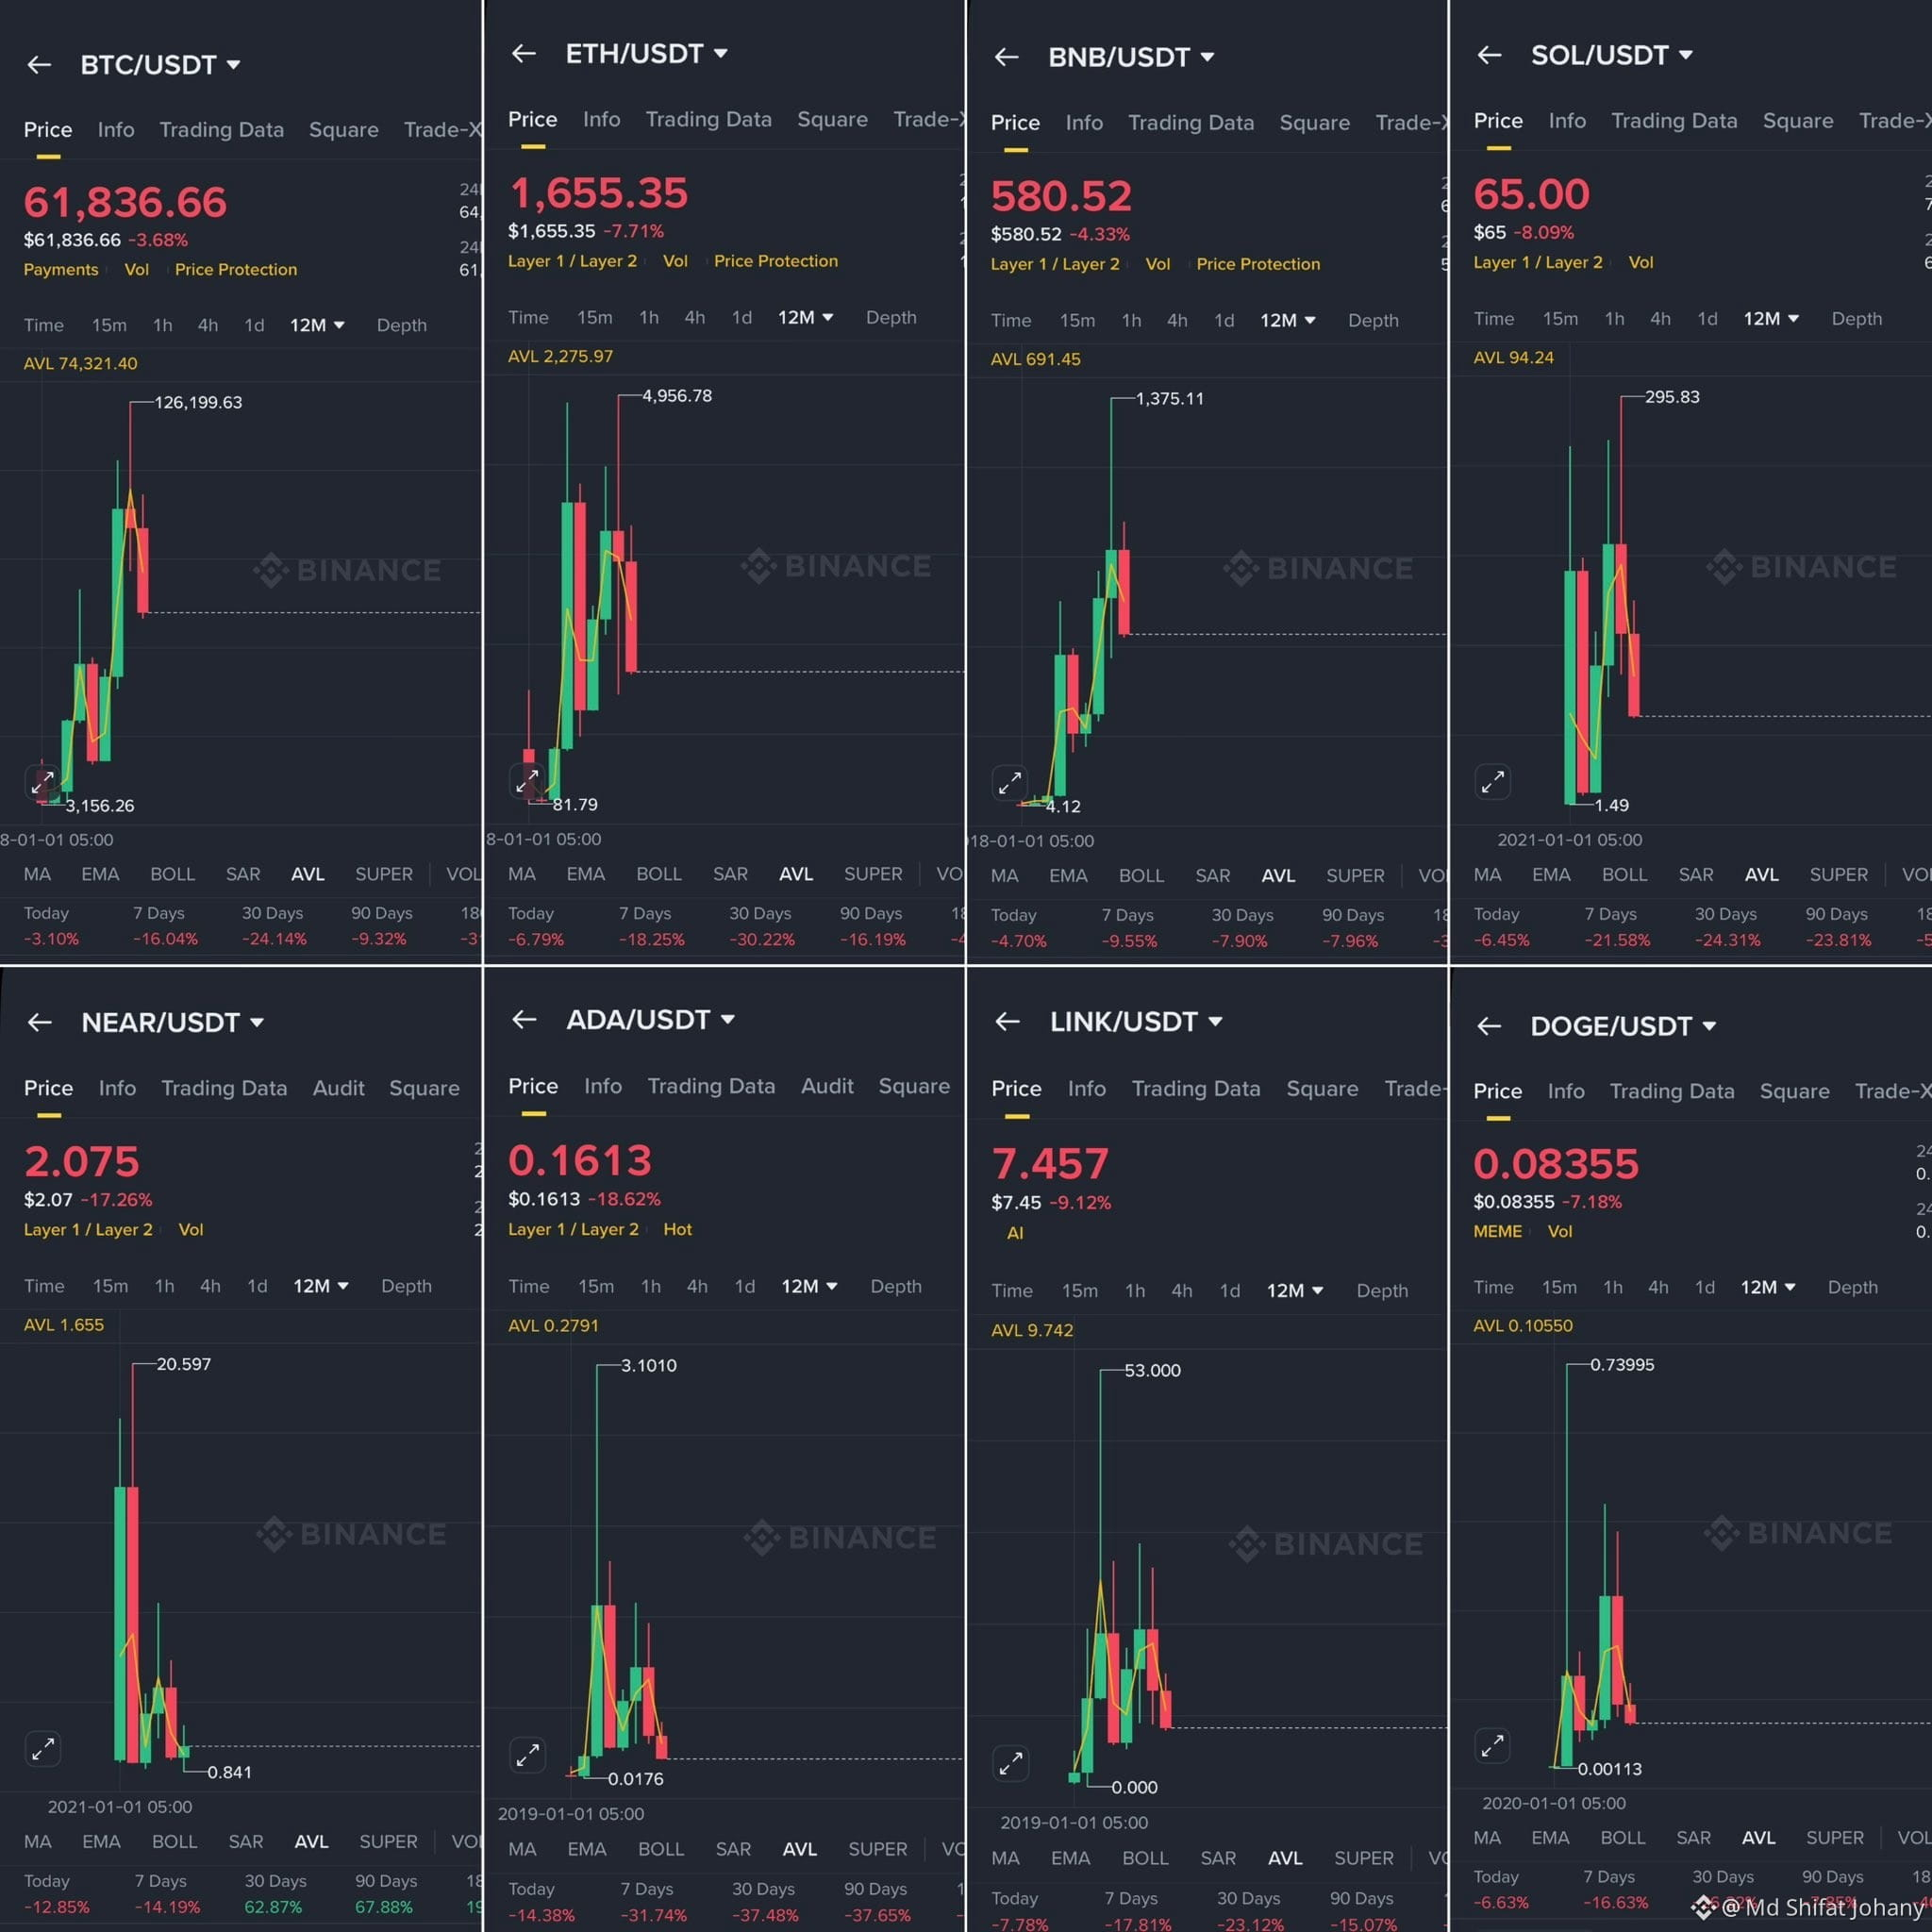Disable the AVL indicator on the NEAR/USDT chart
This screenshot has height=1932, width=1932.
pyautogui.click(x=311, y=1841)
